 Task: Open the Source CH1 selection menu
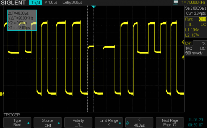(48, 123)
